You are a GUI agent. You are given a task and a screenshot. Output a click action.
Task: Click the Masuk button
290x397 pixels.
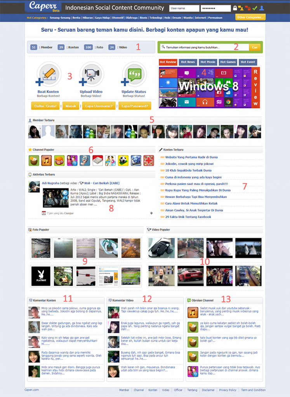[x=71, y=106]
